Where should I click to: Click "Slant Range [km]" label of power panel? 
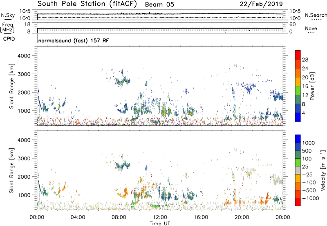click(11, 86)
